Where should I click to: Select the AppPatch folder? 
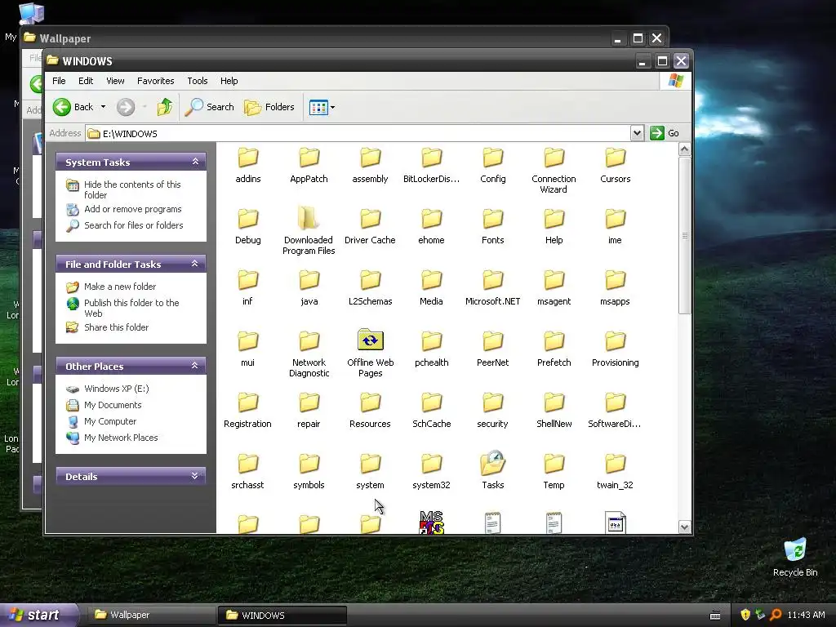point(309,166)
